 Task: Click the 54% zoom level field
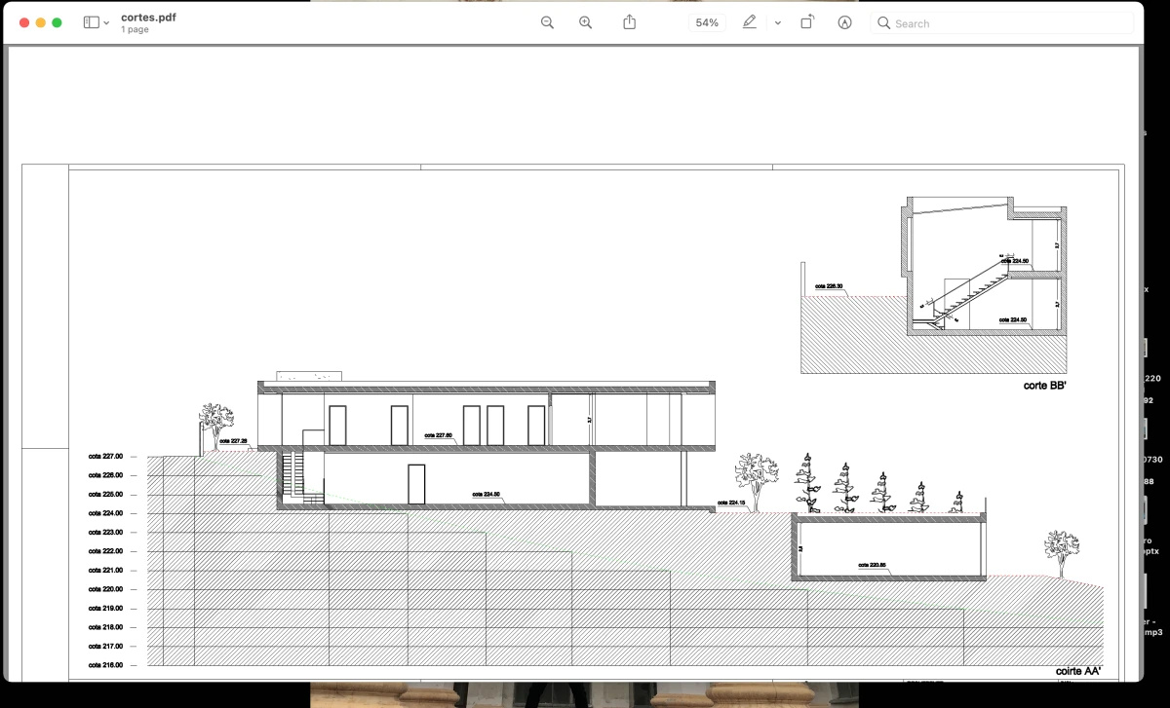pyautogui.click(x=707, y=22)
